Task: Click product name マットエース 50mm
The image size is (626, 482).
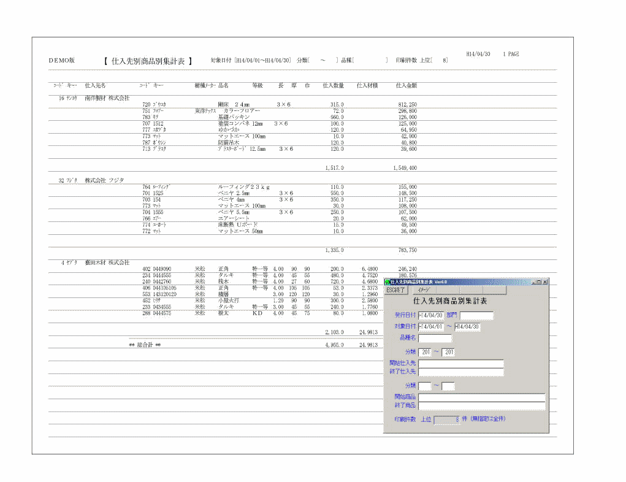Action: 240,231
